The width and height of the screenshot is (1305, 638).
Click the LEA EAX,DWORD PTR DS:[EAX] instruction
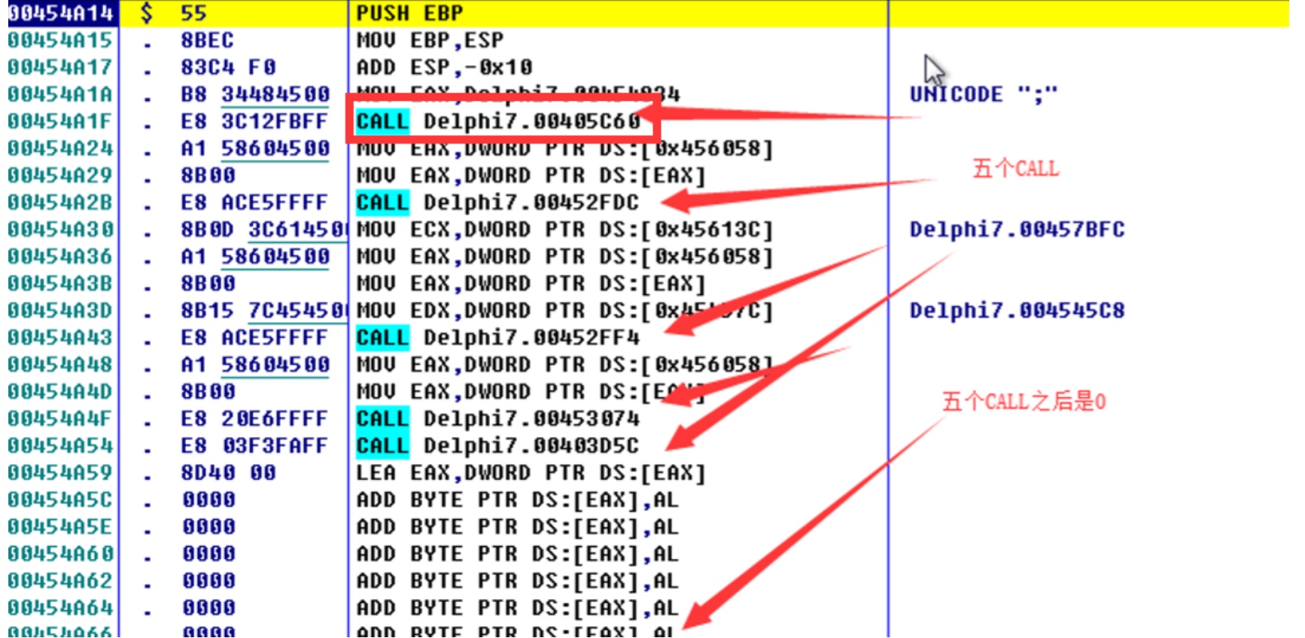click(x=531, y=473)
